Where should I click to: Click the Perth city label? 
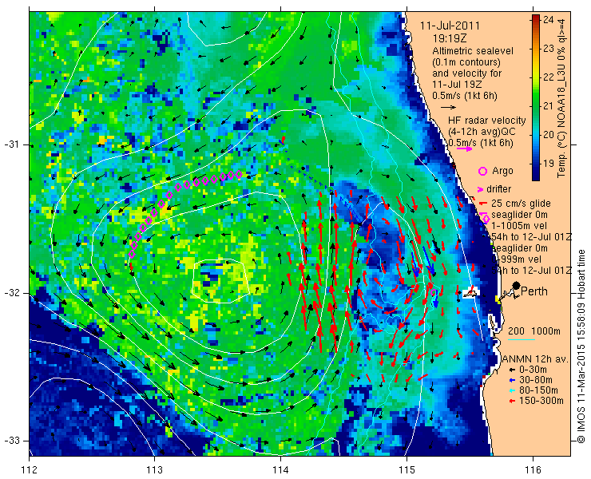pos(534,291)
